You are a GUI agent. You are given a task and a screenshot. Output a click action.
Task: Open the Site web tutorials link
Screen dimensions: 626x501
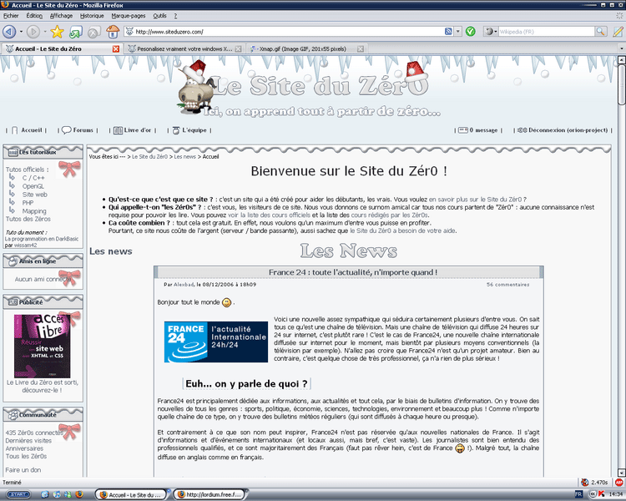pos(35,195)
